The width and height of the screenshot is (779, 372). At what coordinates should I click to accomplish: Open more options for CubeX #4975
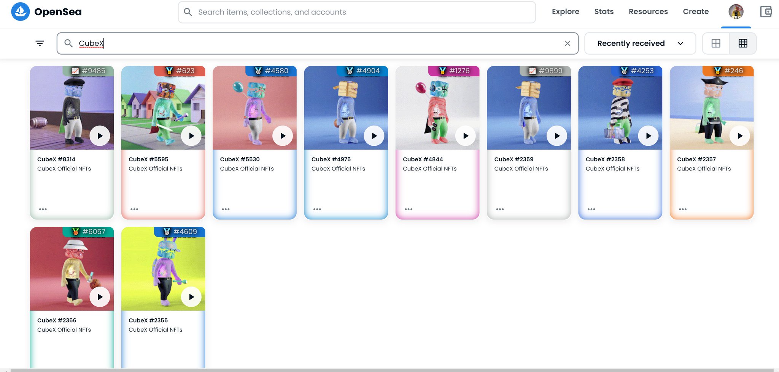(x=317, y=209)
